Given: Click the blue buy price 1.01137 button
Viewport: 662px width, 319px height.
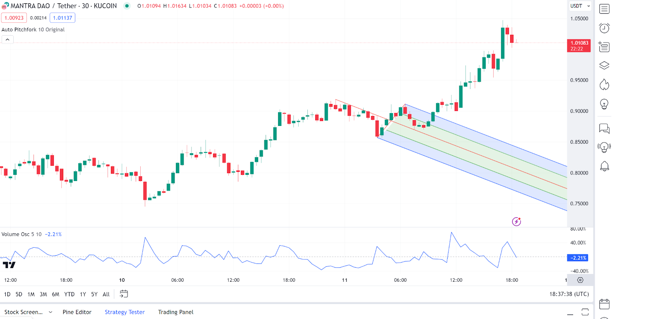Looking at the screenshot, I should (62, 18).
